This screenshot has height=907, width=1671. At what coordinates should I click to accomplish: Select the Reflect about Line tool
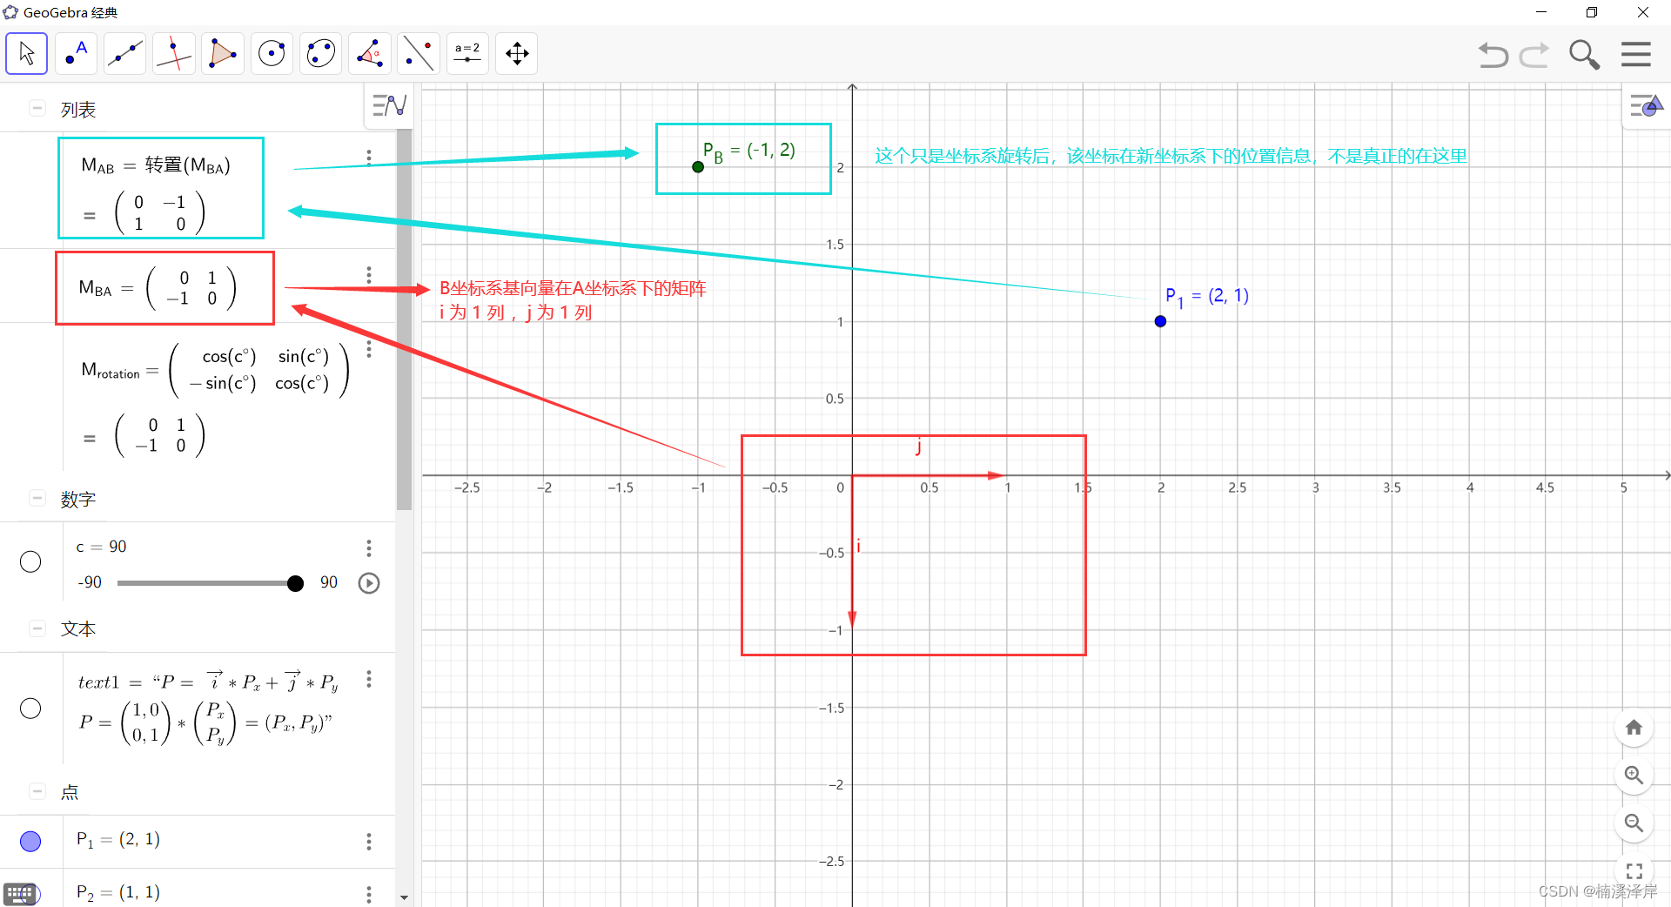(419, 53)
